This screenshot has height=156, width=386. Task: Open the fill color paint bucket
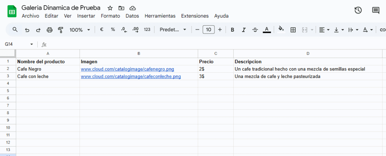coord(280,29)
